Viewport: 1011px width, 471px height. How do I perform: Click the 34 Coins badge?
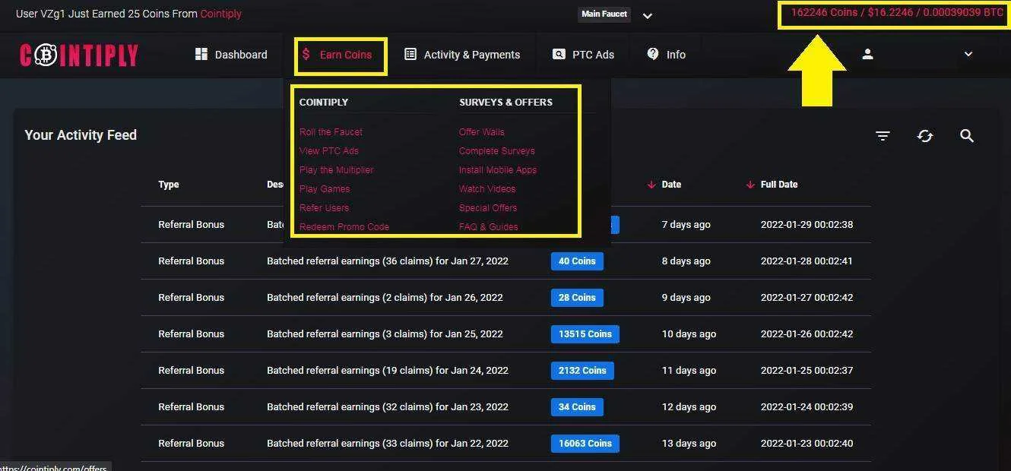(577, 407)
